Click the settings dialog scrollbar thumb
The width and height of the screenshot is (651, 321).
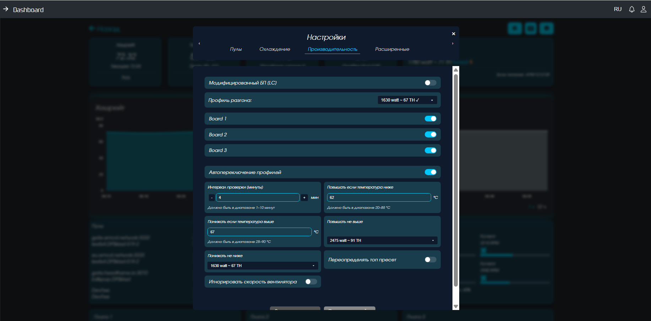tap(456, 180)
